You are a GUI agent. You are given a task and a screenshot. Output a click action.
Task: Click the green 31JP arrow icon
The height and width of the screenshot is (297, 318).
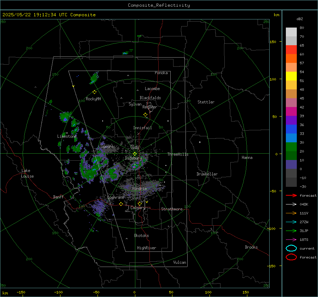tap(291, 231)
